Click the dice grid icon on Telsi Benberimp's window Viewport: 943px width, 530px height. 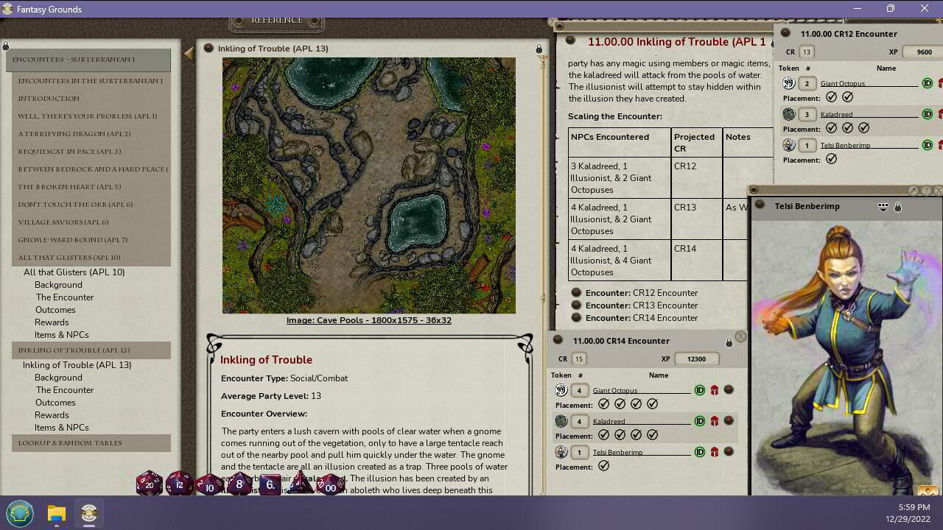[883, 206]
